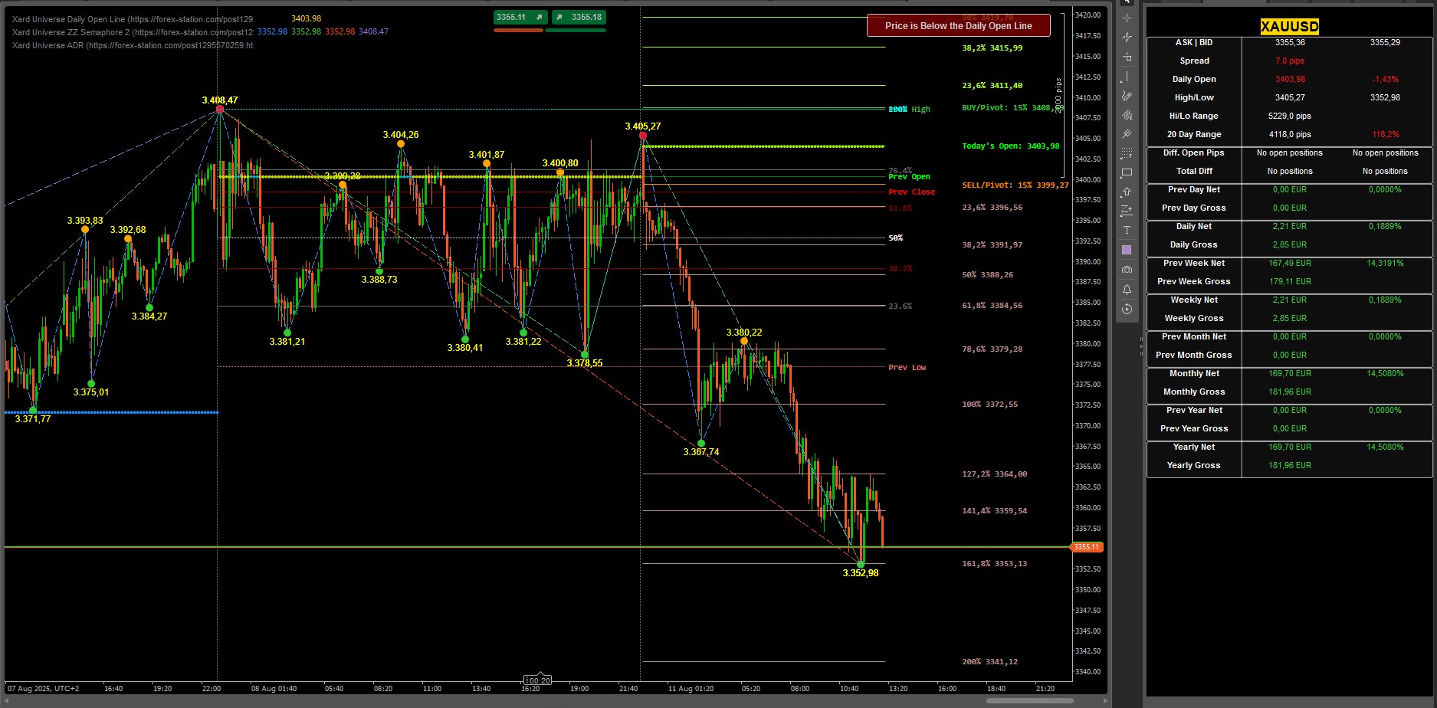Click the 5229,0 pips Hi/Lo range value

point(1290,116)
